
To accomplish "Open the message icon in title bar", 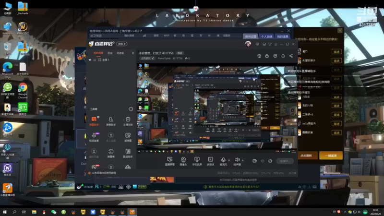I will (x=257, y=44).
